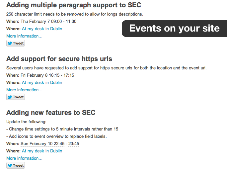Click the Twitter bird icon under first event

(10, 43)
